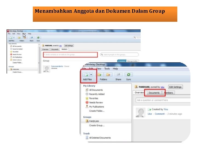
Task: Open View menu in large Mendeley window
Action: point(99,69)
